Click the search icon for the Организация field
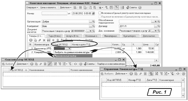The image size is (188, 101). click(x=93, y=22)
